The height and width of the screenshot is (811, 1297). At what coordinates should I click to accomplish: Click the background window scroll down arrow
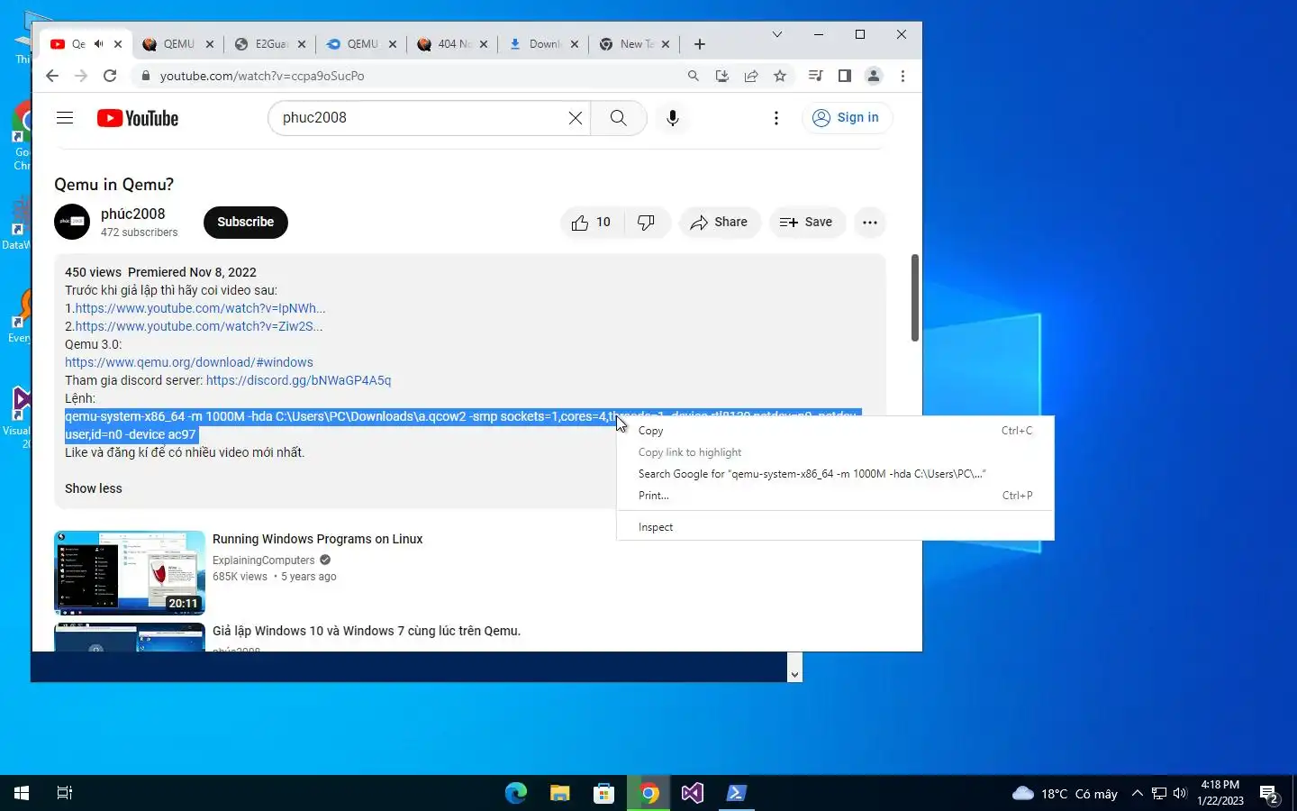click(794, 674)
